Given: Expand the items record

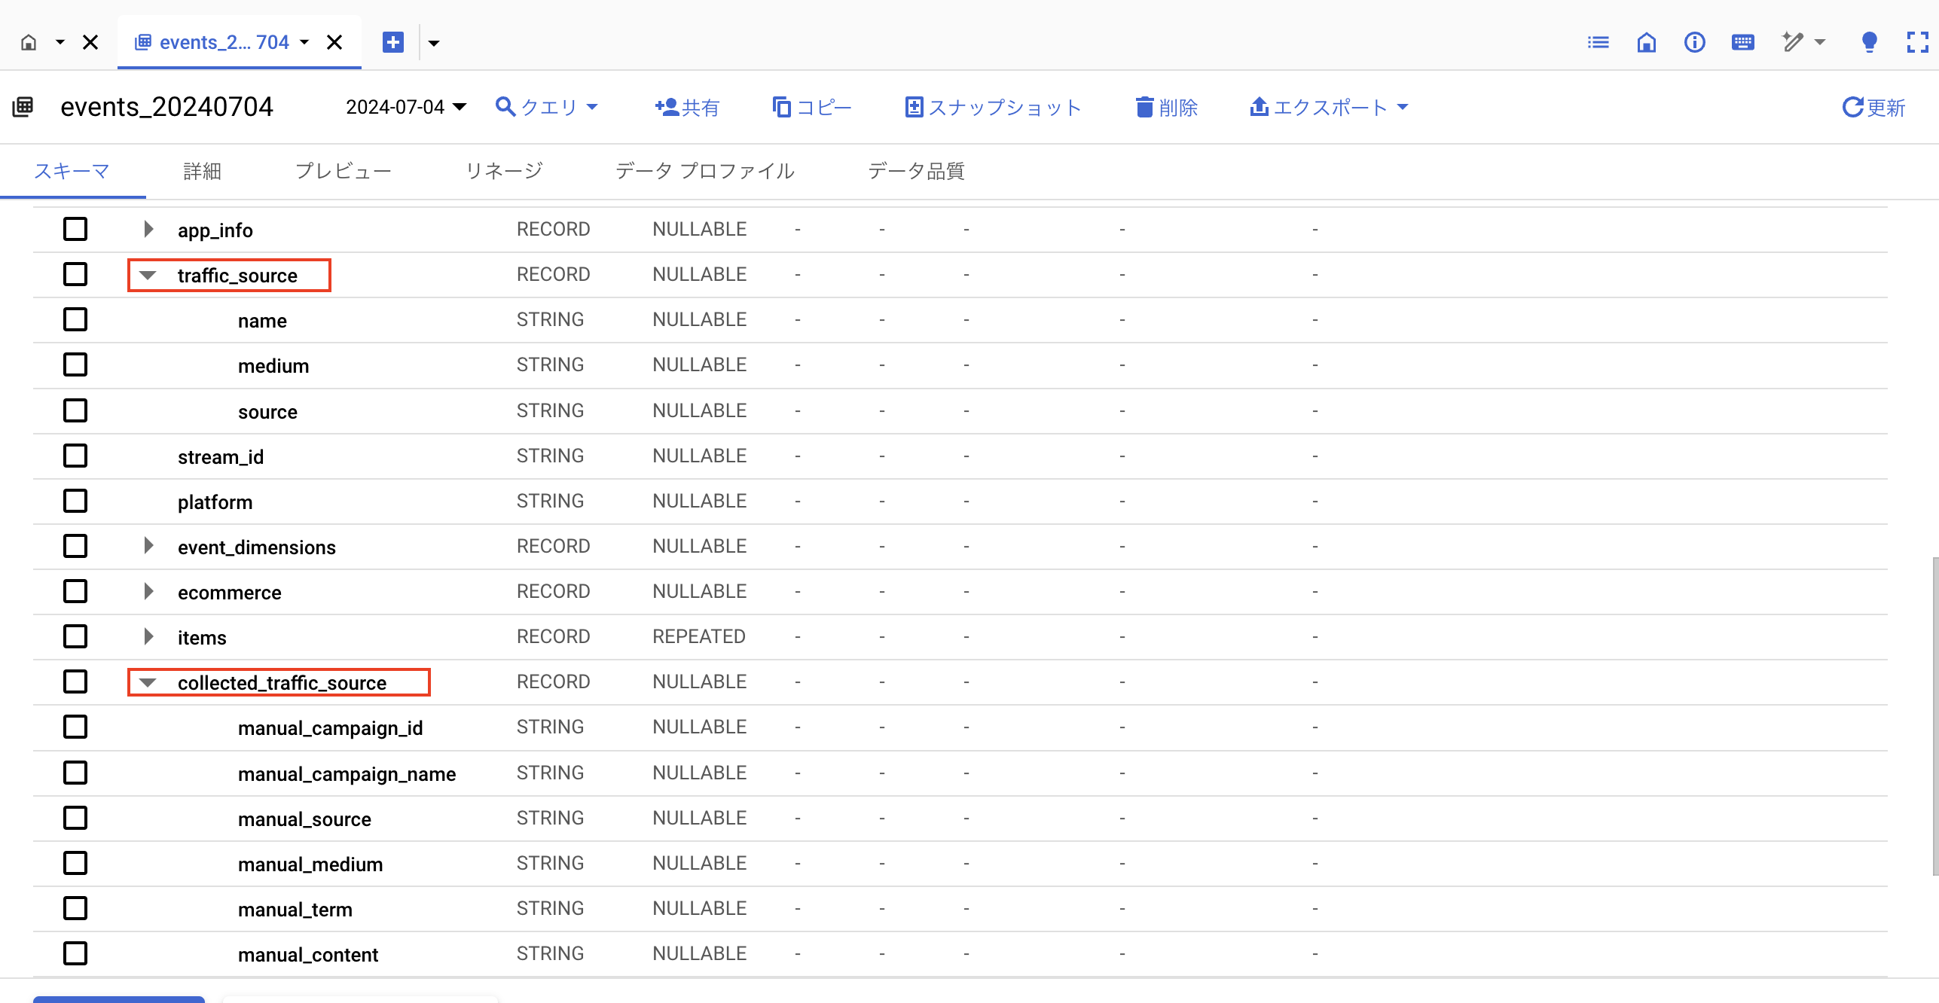Looking at the screenshot, I should point(148,636).
